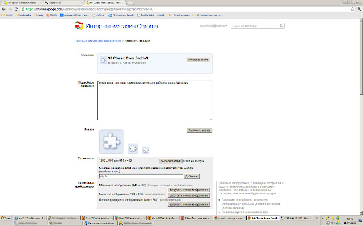Click the page vertical scrollbar thumb

(361, 58)
